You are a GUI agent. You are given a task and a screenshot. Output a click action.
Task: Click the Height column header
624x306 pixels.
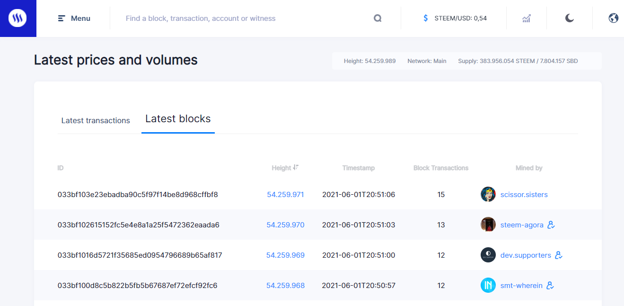coord(281,168)
